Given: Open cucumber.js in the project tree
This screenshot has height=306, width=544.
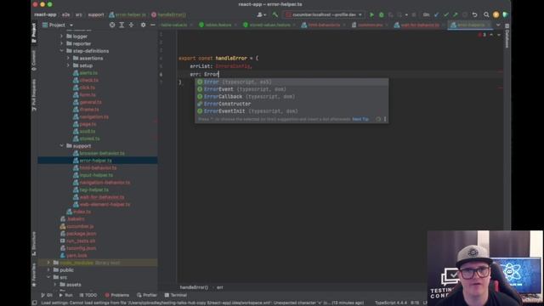Looking at the screenshot, I should tap(77, 226).
